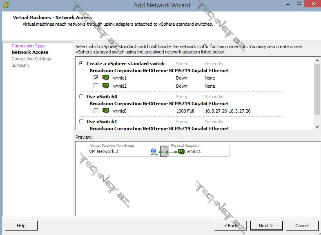Click the Next button
The width and height of the screenshot is (321, 235).
(x=265, y=226)
